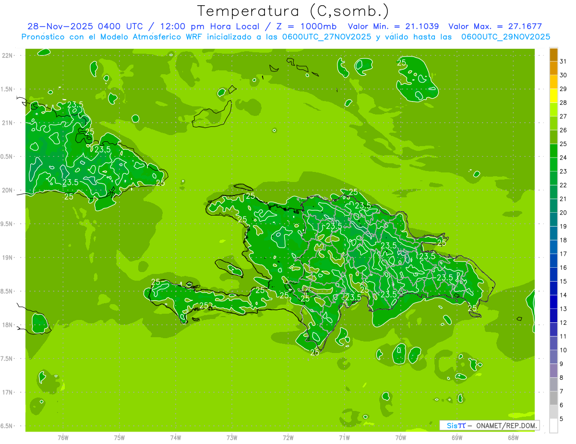Viewport: 576px width, 444px height.
Task: Click the color scale value '28'
Action: point(564,102)
